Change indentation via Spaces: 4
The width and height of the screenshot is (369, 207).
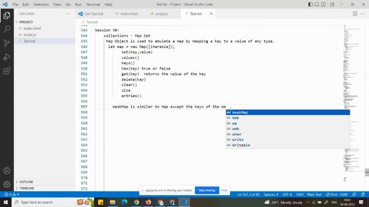(271, 194)
